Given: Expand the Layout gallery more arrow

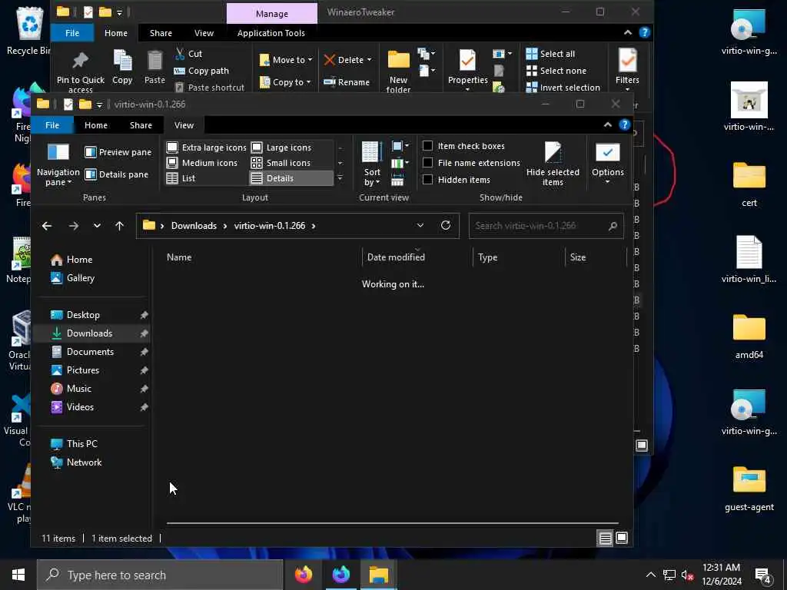Looking at the screenshot, I should pyautogui.click(x=340, y=178).
